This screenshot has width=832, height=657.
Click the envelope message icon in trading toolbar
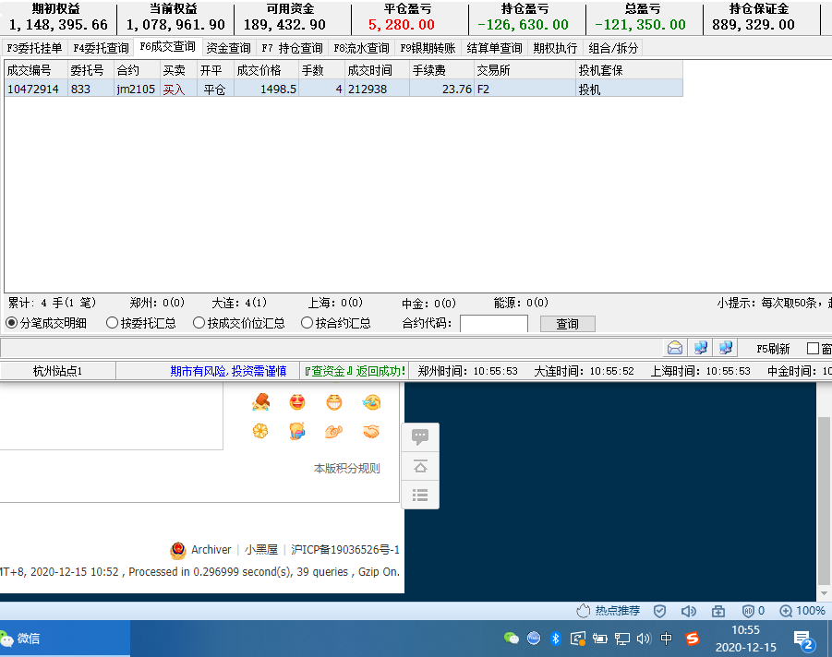pos(675,348)
